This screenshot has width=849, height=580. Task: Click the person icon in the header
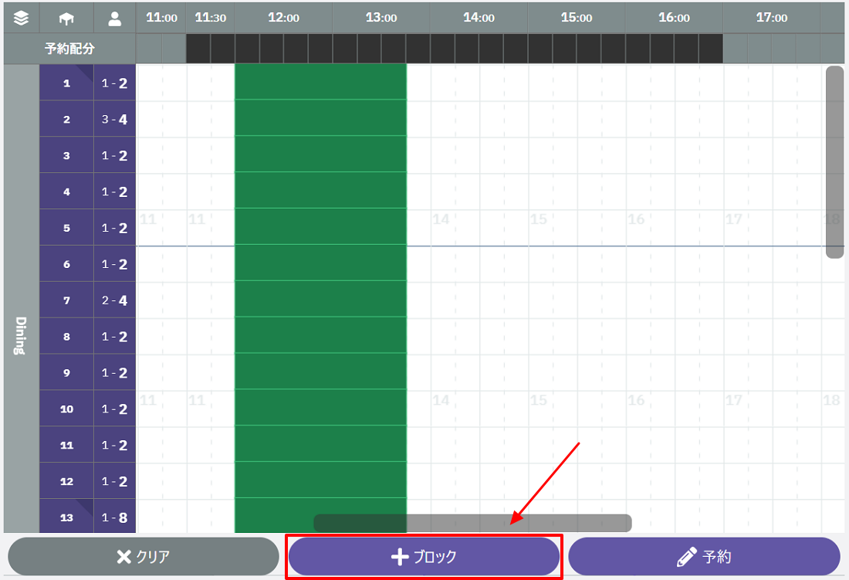tap(115, 18)
